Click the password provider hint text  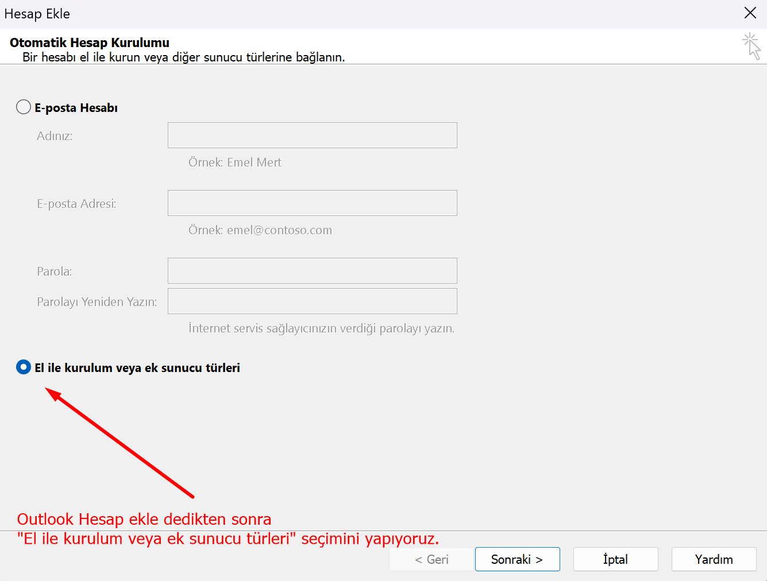pos(322,328)
